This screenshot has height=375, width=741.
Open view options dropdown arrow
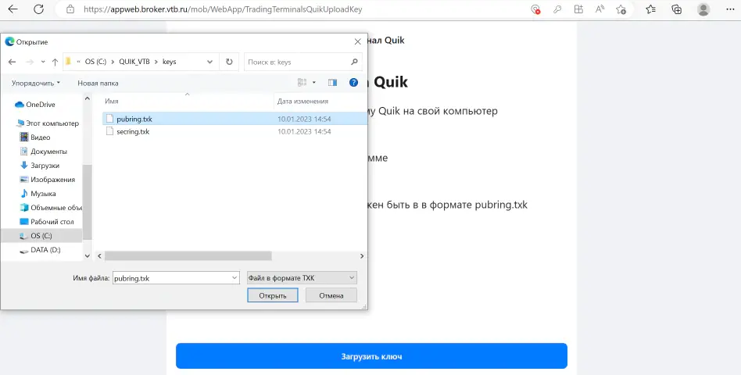pos(313,83)
